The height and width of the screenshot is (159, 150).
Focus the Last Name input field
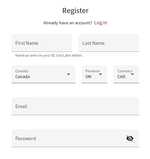coord(109,43)
